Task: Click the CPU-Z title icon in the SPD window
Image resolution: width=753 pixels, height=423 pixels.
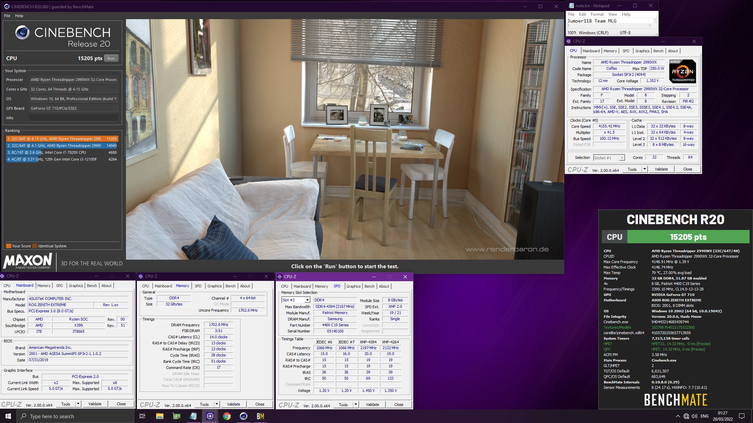Action: tap(280, 277)
